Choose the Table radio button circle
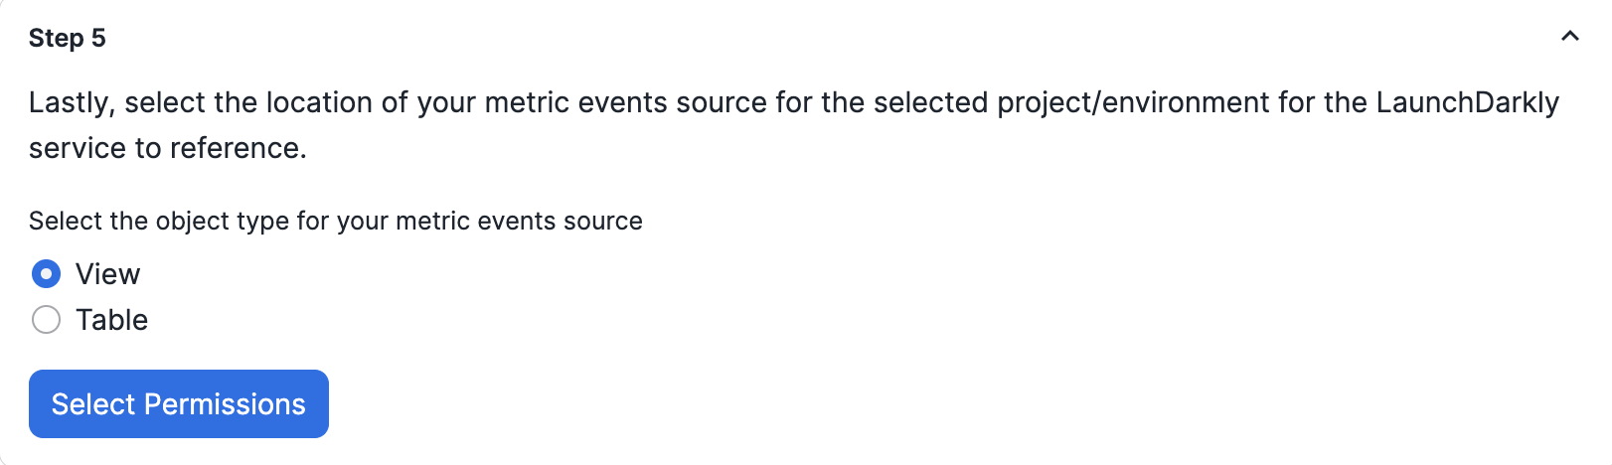The height and width of the screenshot is (465, 1612). click(x=46, y=320)
